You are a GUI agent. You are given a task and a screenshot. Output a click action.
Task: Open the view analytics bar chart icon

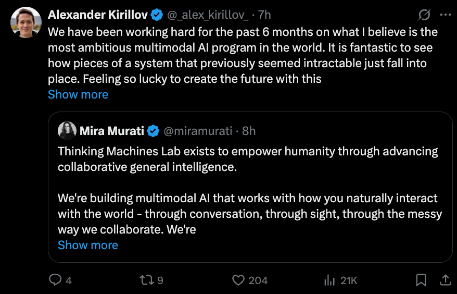click(x=329, y=280)
